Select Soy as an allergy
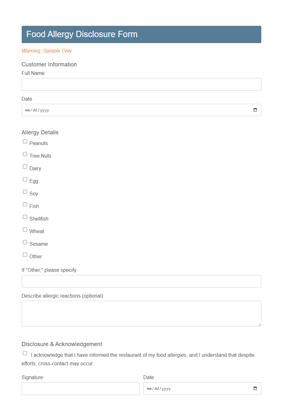 pyautogui.click(x=25, y=192)
